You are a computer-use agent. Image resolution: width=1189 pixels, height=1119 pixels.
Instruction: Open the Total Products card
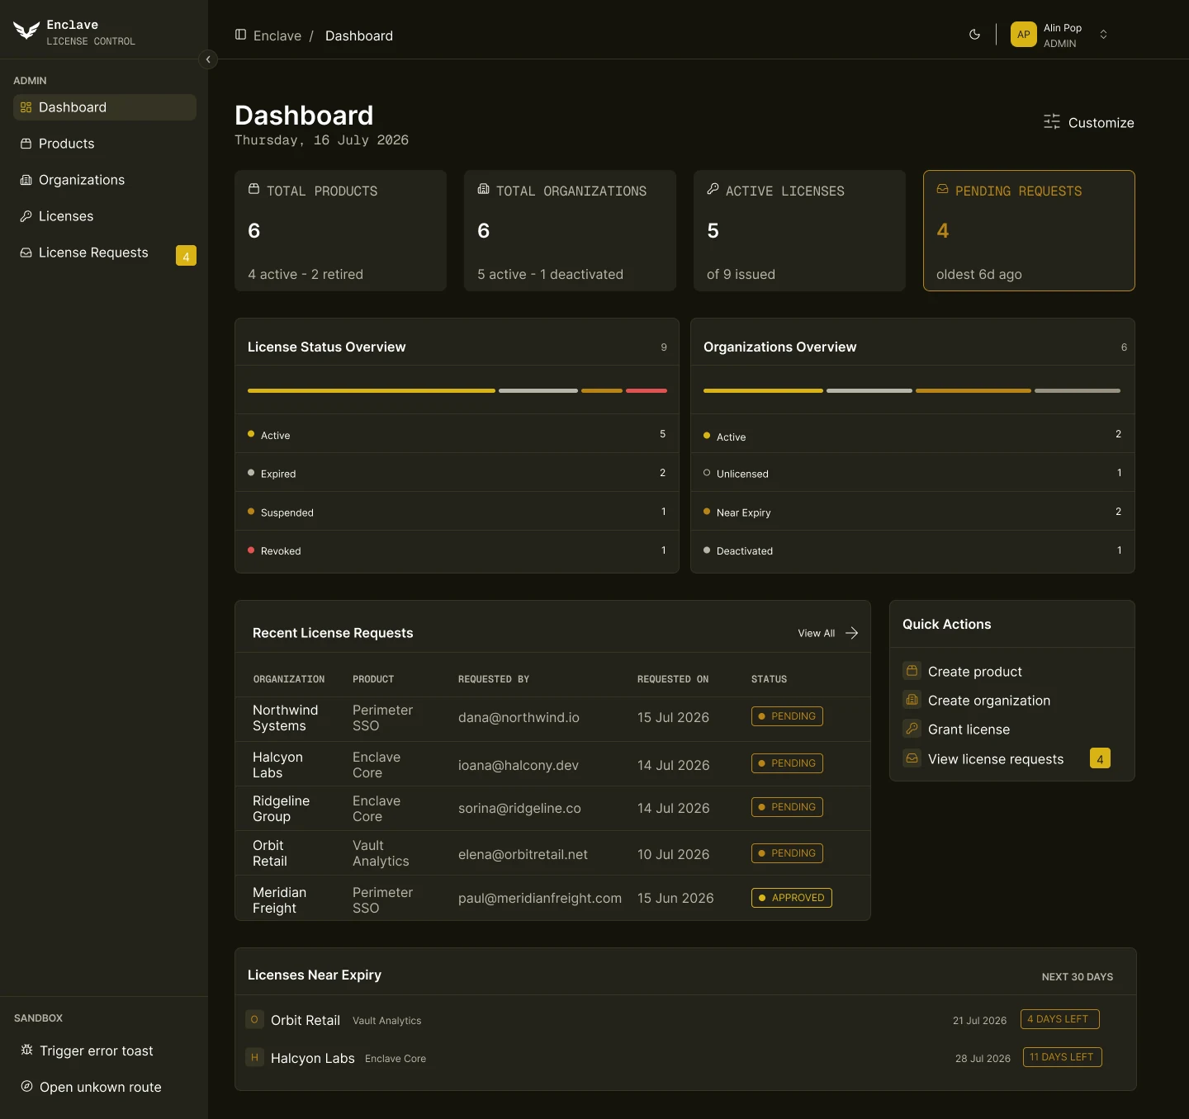click(340, 230)
